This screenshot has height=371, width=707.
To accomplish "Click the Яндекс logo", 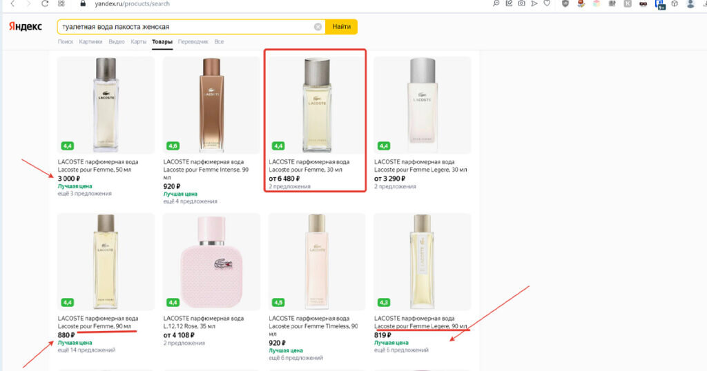I will tap(25, 27).
